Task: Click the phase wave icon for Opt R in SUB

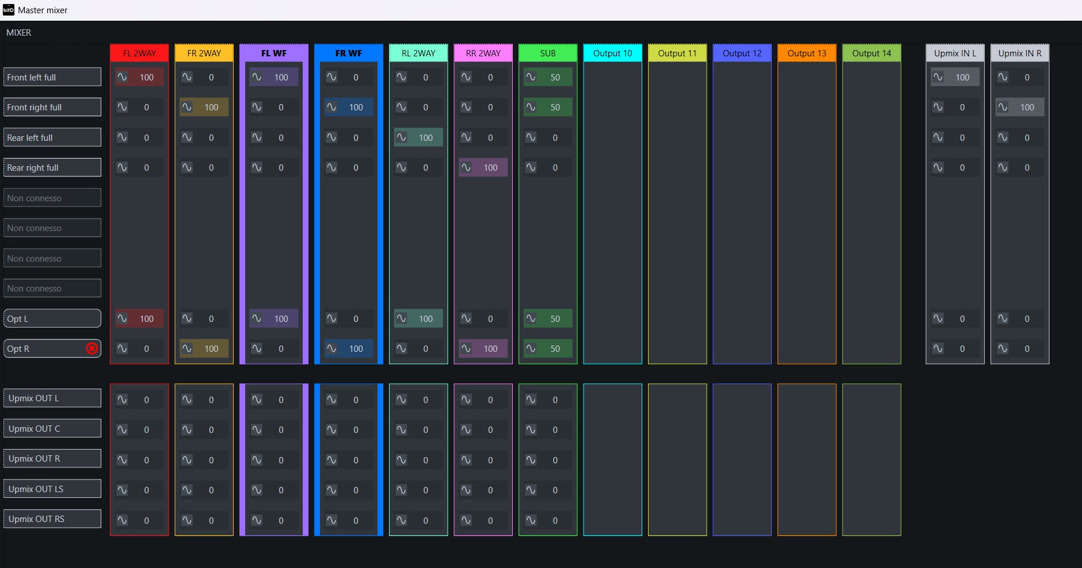Action: pyautogui.click(x=531, y=348)
